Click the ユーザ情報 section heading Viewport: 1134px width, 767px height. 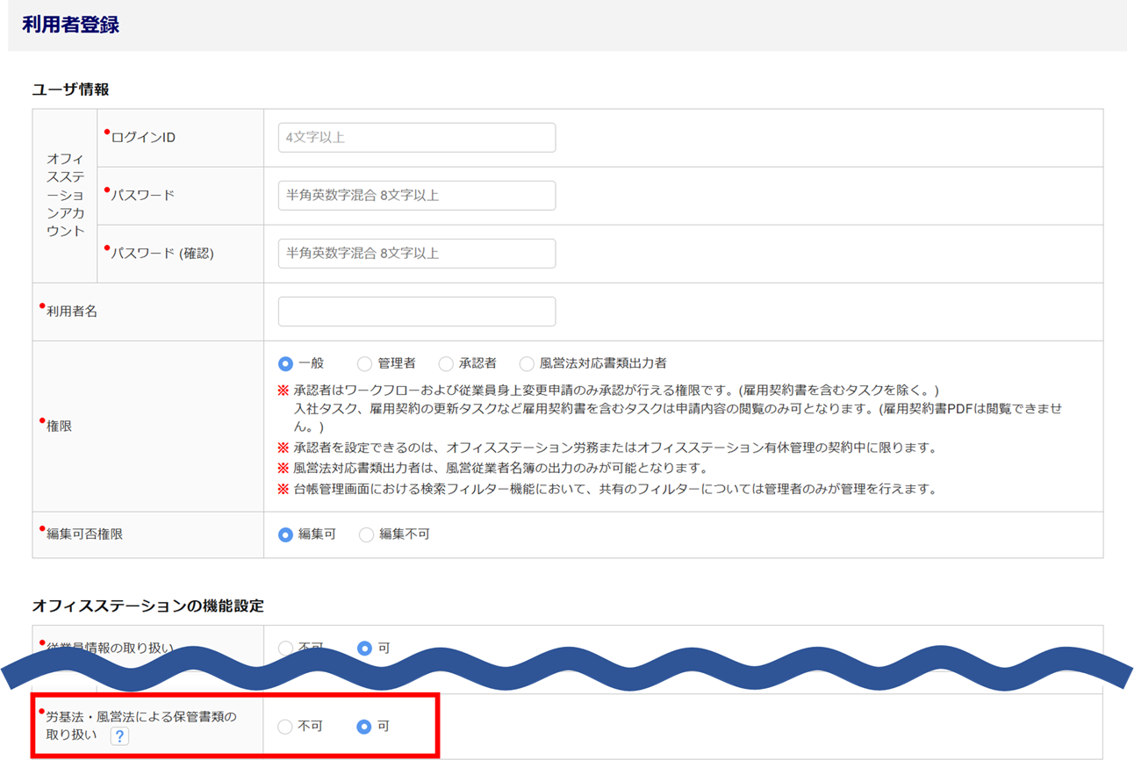tap(70, 90)
